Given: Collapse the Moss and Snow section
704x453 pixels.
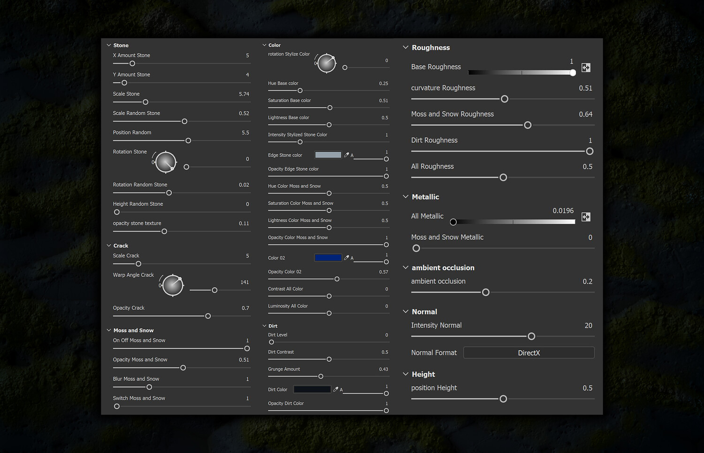Looking at the screenshot, I should [x=109, y=330].
